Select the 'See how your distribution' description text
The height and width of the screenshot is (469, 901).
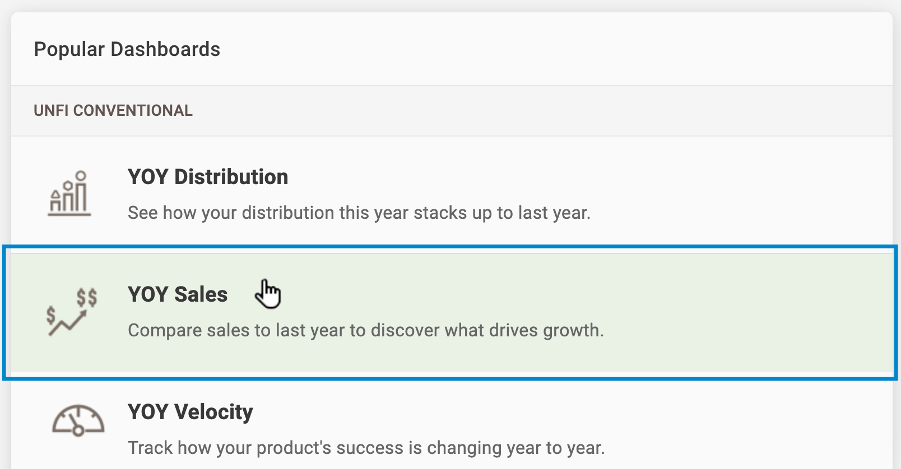(x=359, y=213)
